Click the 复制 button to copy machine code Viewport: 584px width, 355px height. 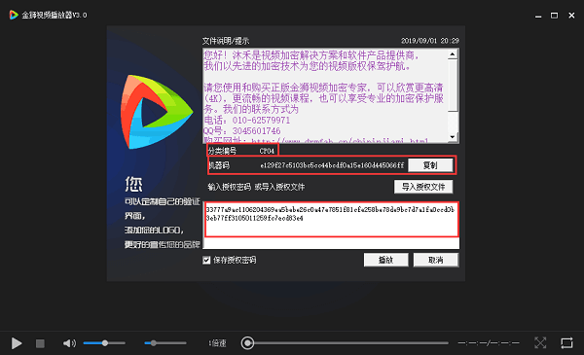(430, 165)
